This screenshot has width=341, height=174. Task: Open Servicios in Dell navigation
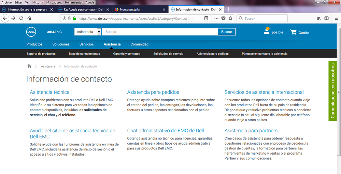coord(87,44)
